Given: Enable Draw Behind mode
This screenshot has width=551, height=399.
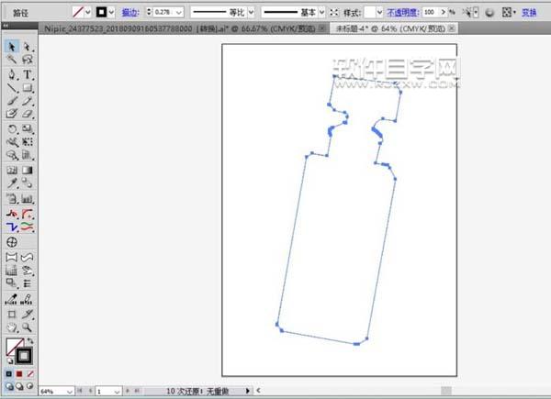Looking at the screenshot, I should (19, 386).
